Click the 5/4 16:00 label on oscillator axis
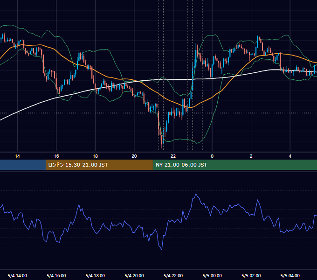 56,275
